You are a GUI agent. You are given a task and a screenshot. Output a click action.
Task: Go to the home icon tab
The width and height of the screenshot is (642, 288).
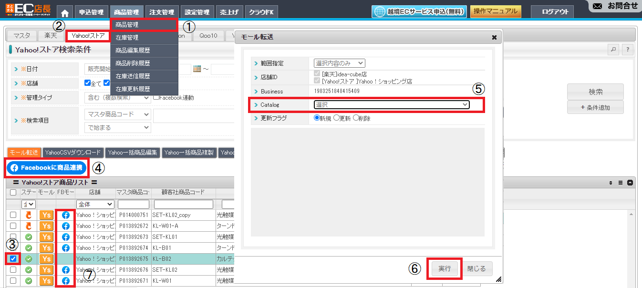[65, 12]
